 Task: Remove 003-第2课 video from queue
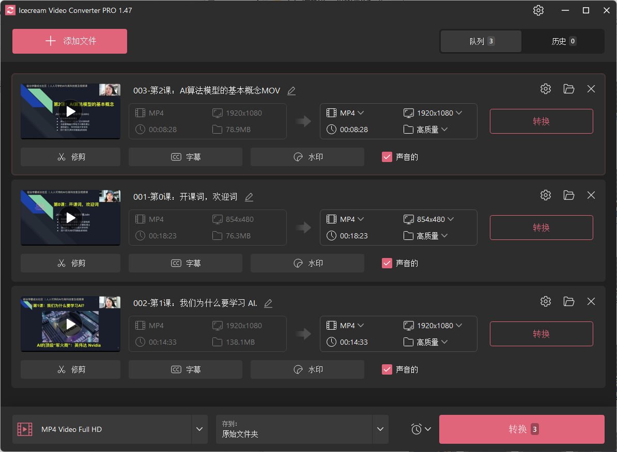coord(591,89)
